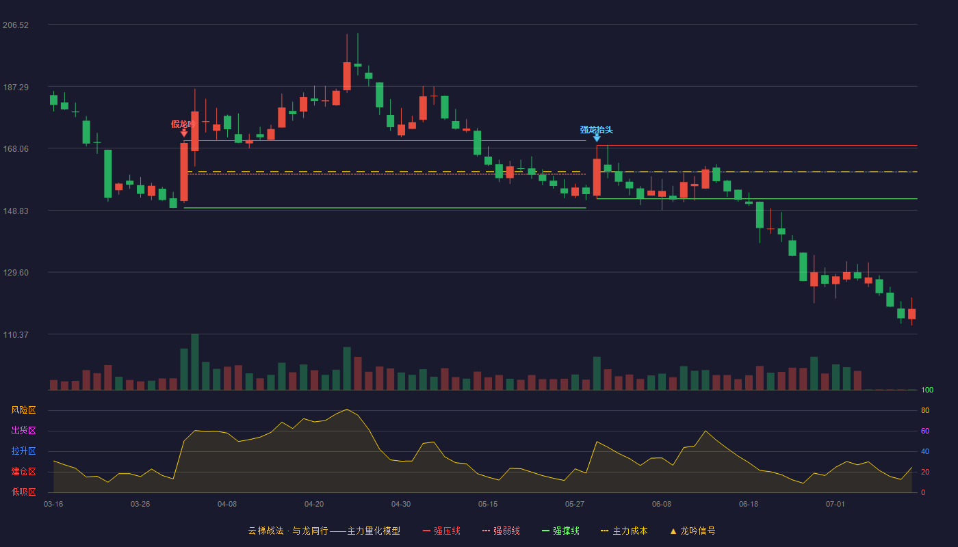Image resolution: width=958 pixels, height=547 pixels.
Task: Click the 04-20 date axis label
Action: 314,504
